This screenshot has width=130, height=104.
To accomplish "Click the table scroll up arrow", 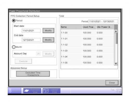I will click(x=116, y=31).
